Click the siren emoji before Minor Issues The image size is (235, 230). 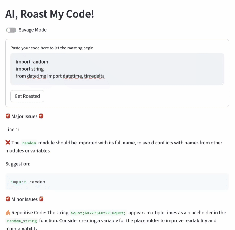tap(8, 199)
